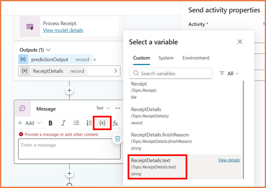
Task: Open the Text type dropdown
Action: pos(103,108)
